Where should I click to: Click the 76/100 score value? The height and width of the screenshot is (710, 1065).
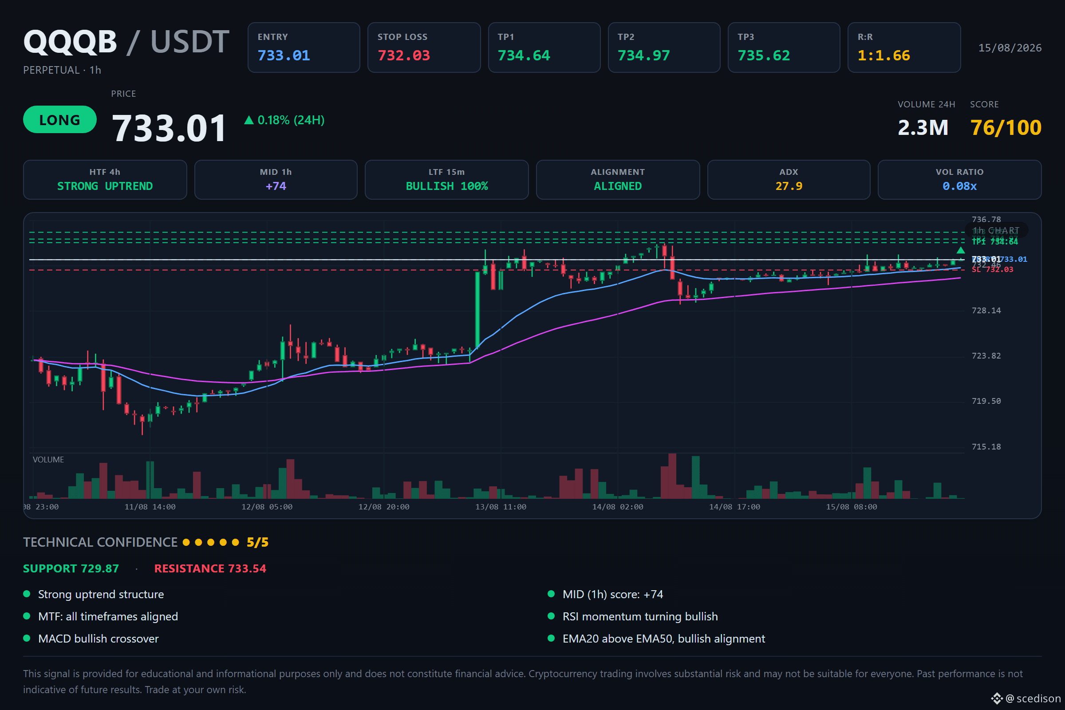[x=1006, y=128]
